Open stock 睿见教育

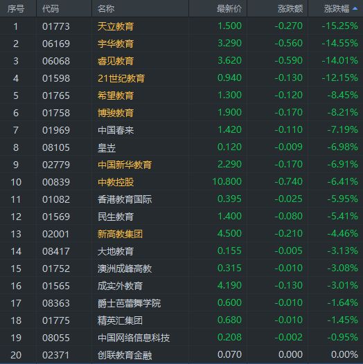(116, 61)
